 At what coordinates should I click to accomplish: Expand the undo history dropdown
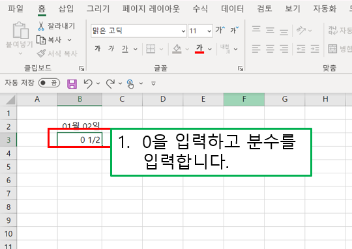click(98, 83)
